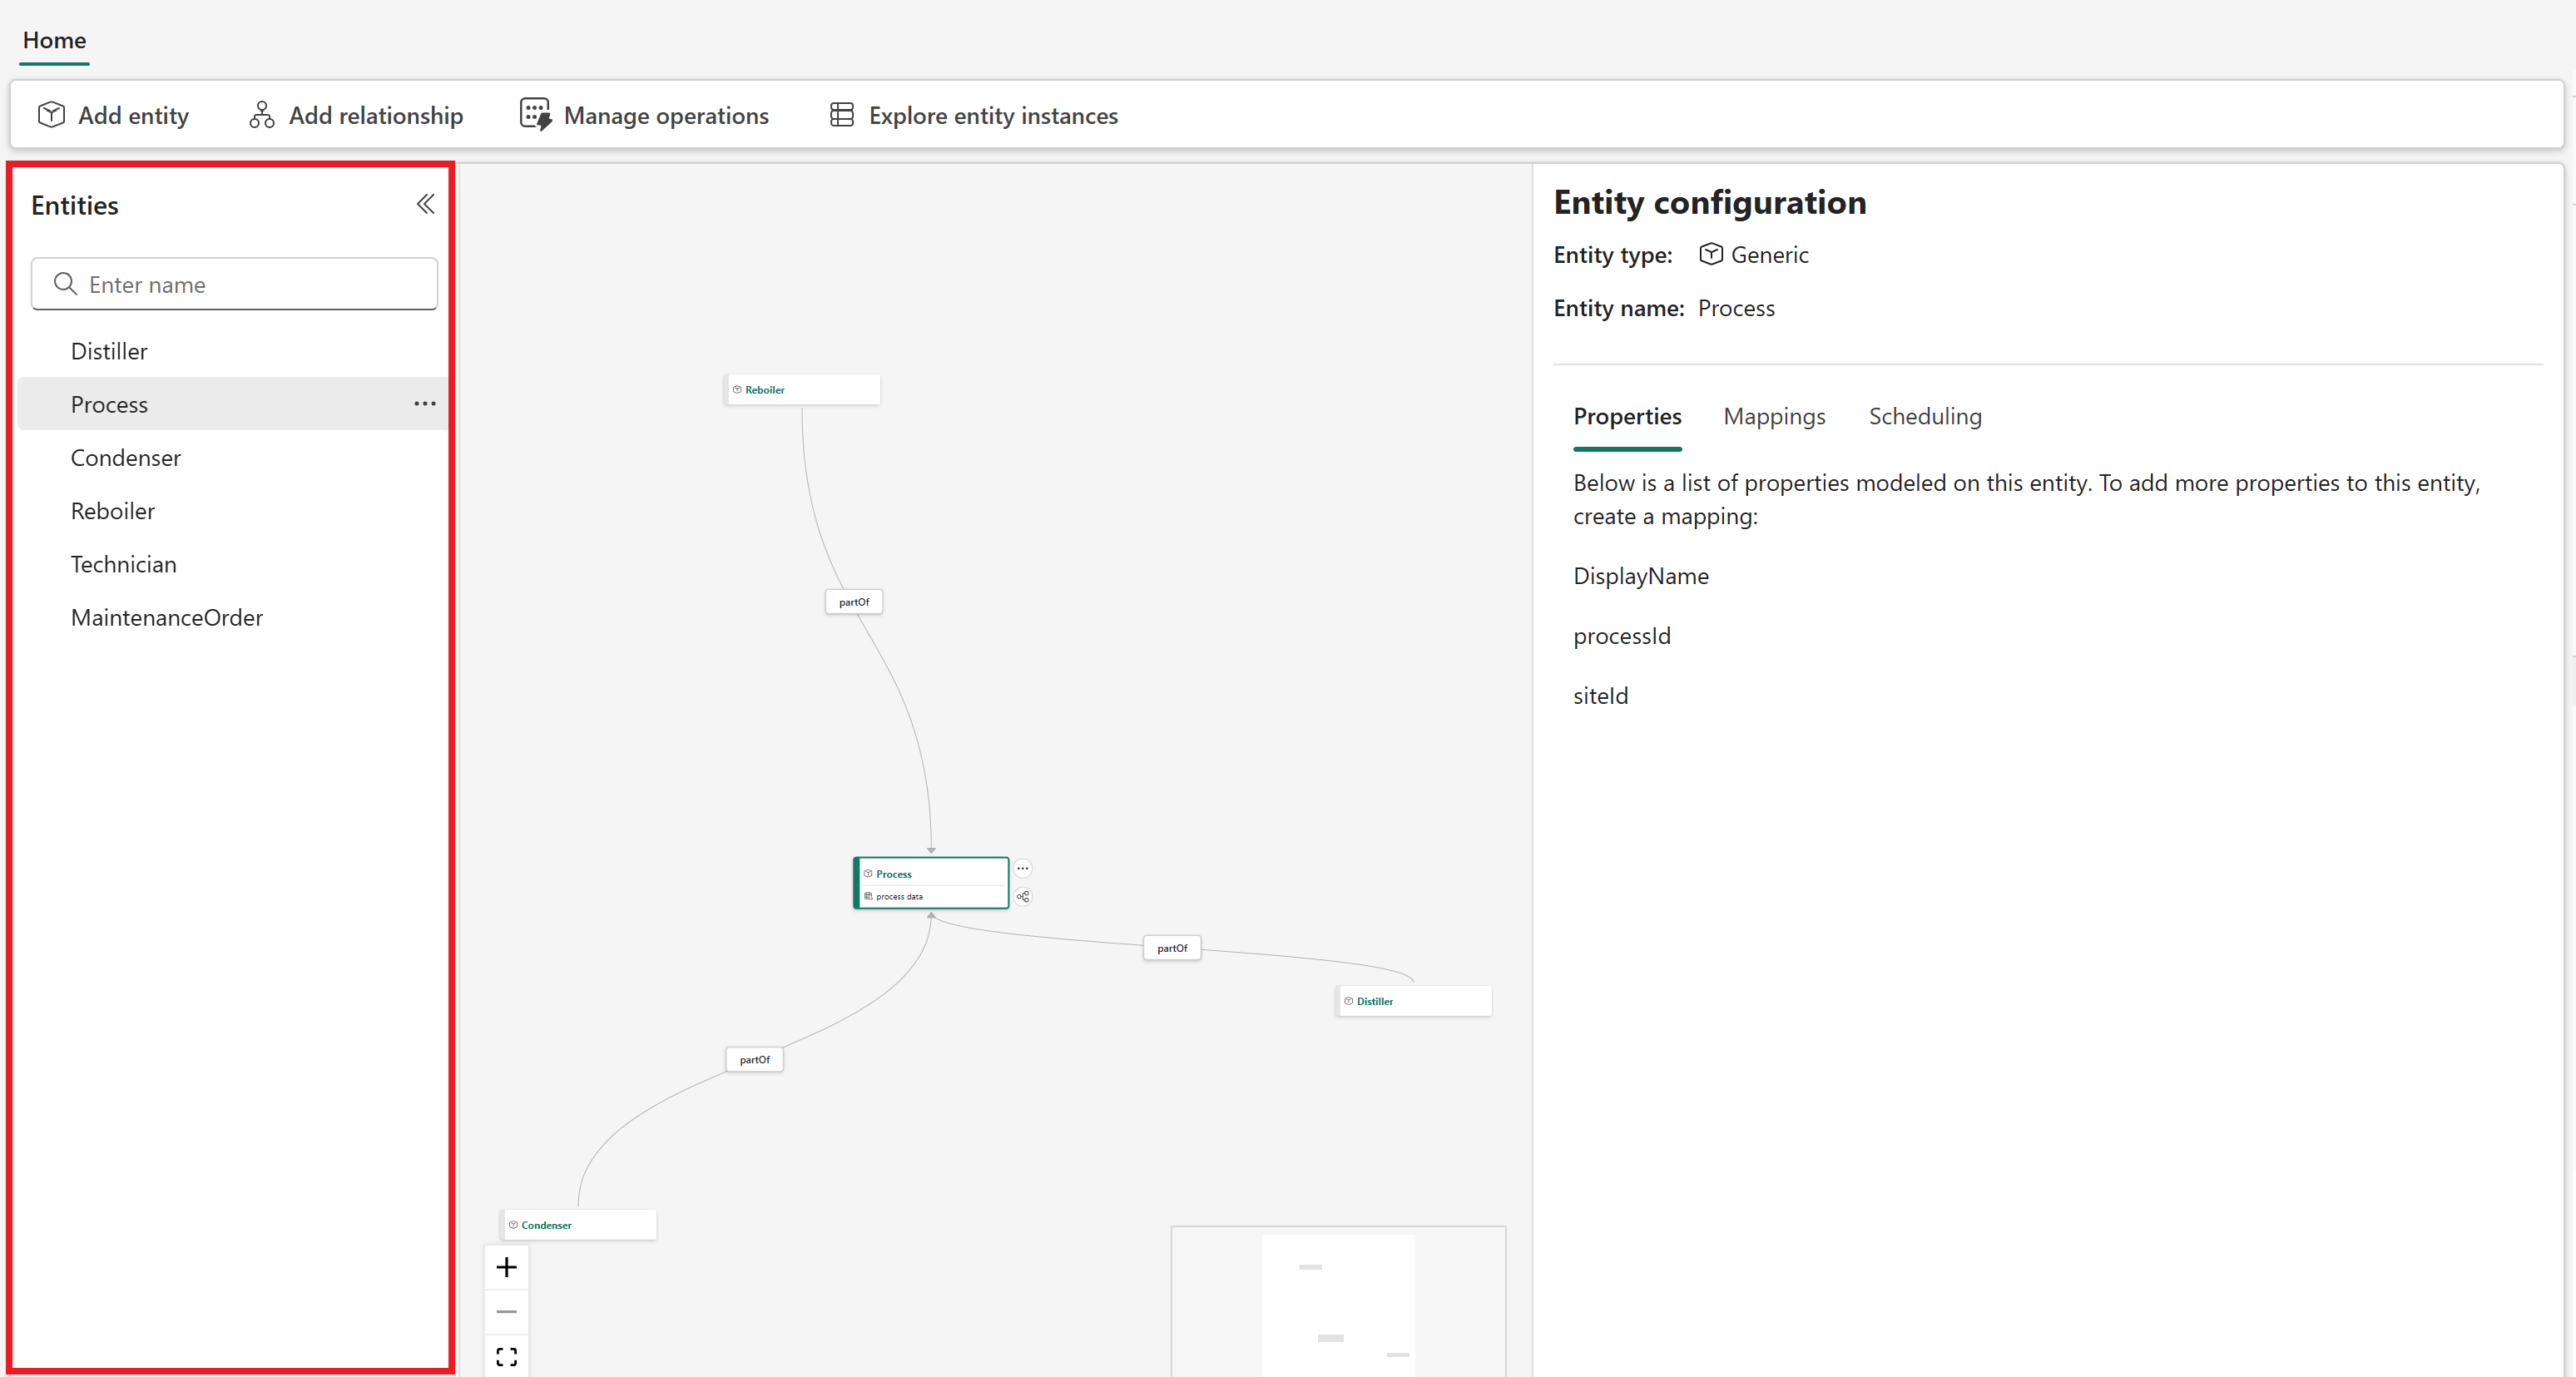Click the cube icon on Distiller node
The image size is (2576, 1377).
point(1349,1001)
